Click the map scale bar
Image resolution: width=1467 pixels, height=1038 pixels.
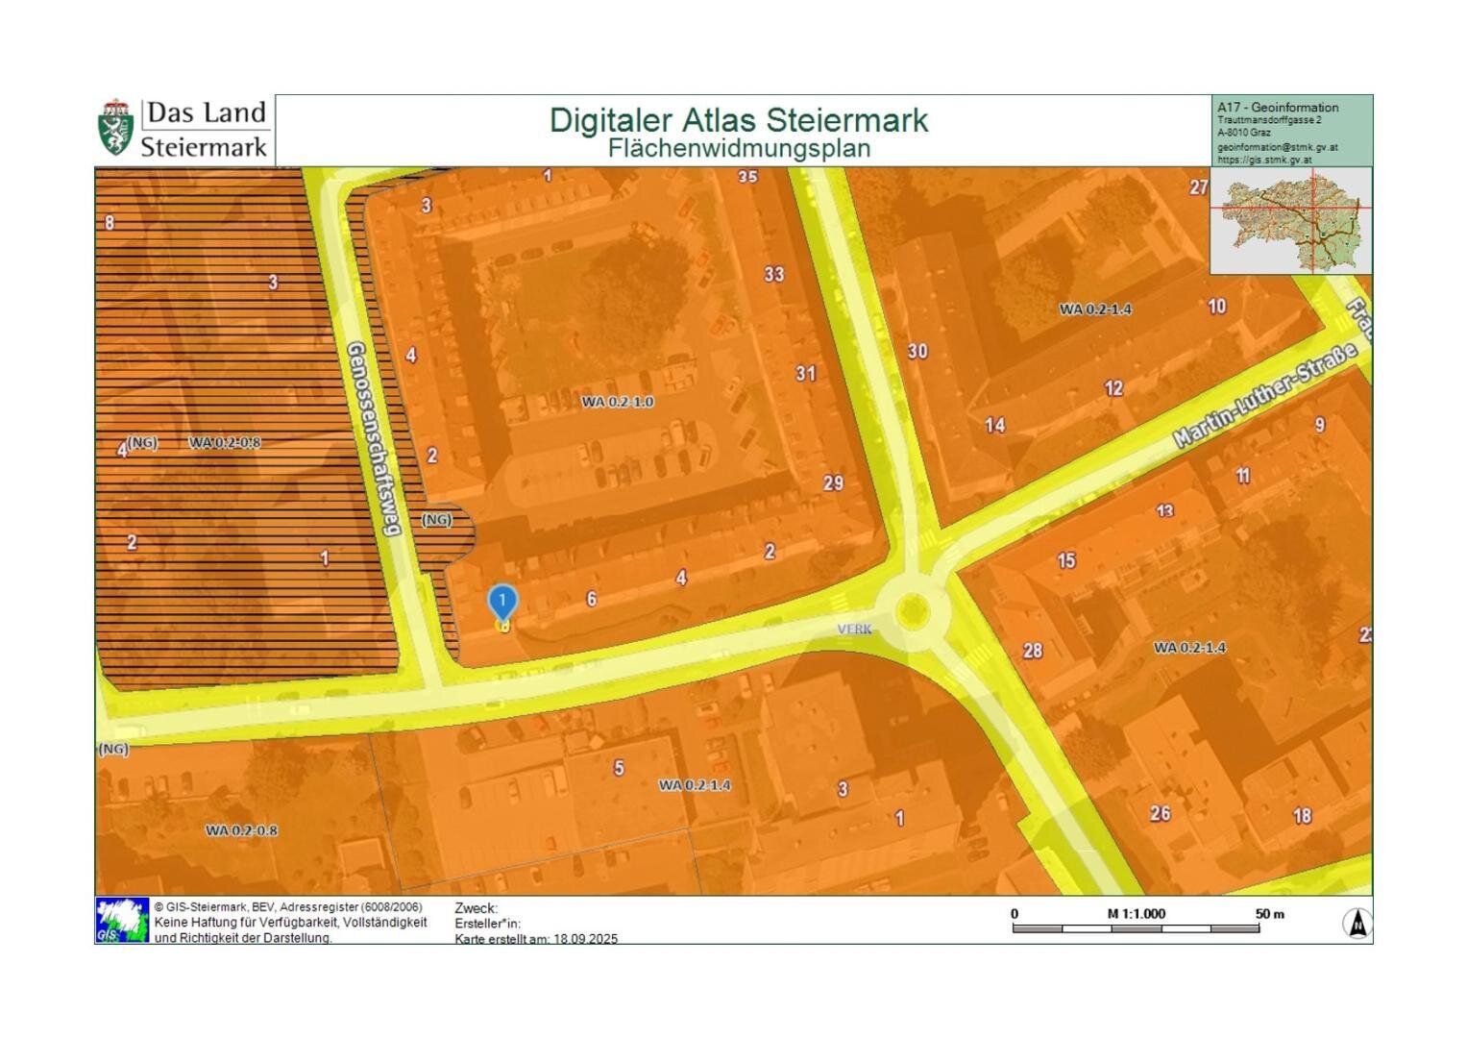[1136, 928]
